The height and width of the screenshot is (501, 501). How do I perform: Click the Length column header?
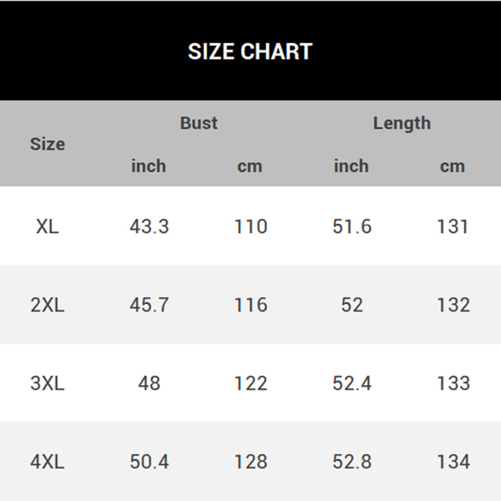[x=401, y=123]
